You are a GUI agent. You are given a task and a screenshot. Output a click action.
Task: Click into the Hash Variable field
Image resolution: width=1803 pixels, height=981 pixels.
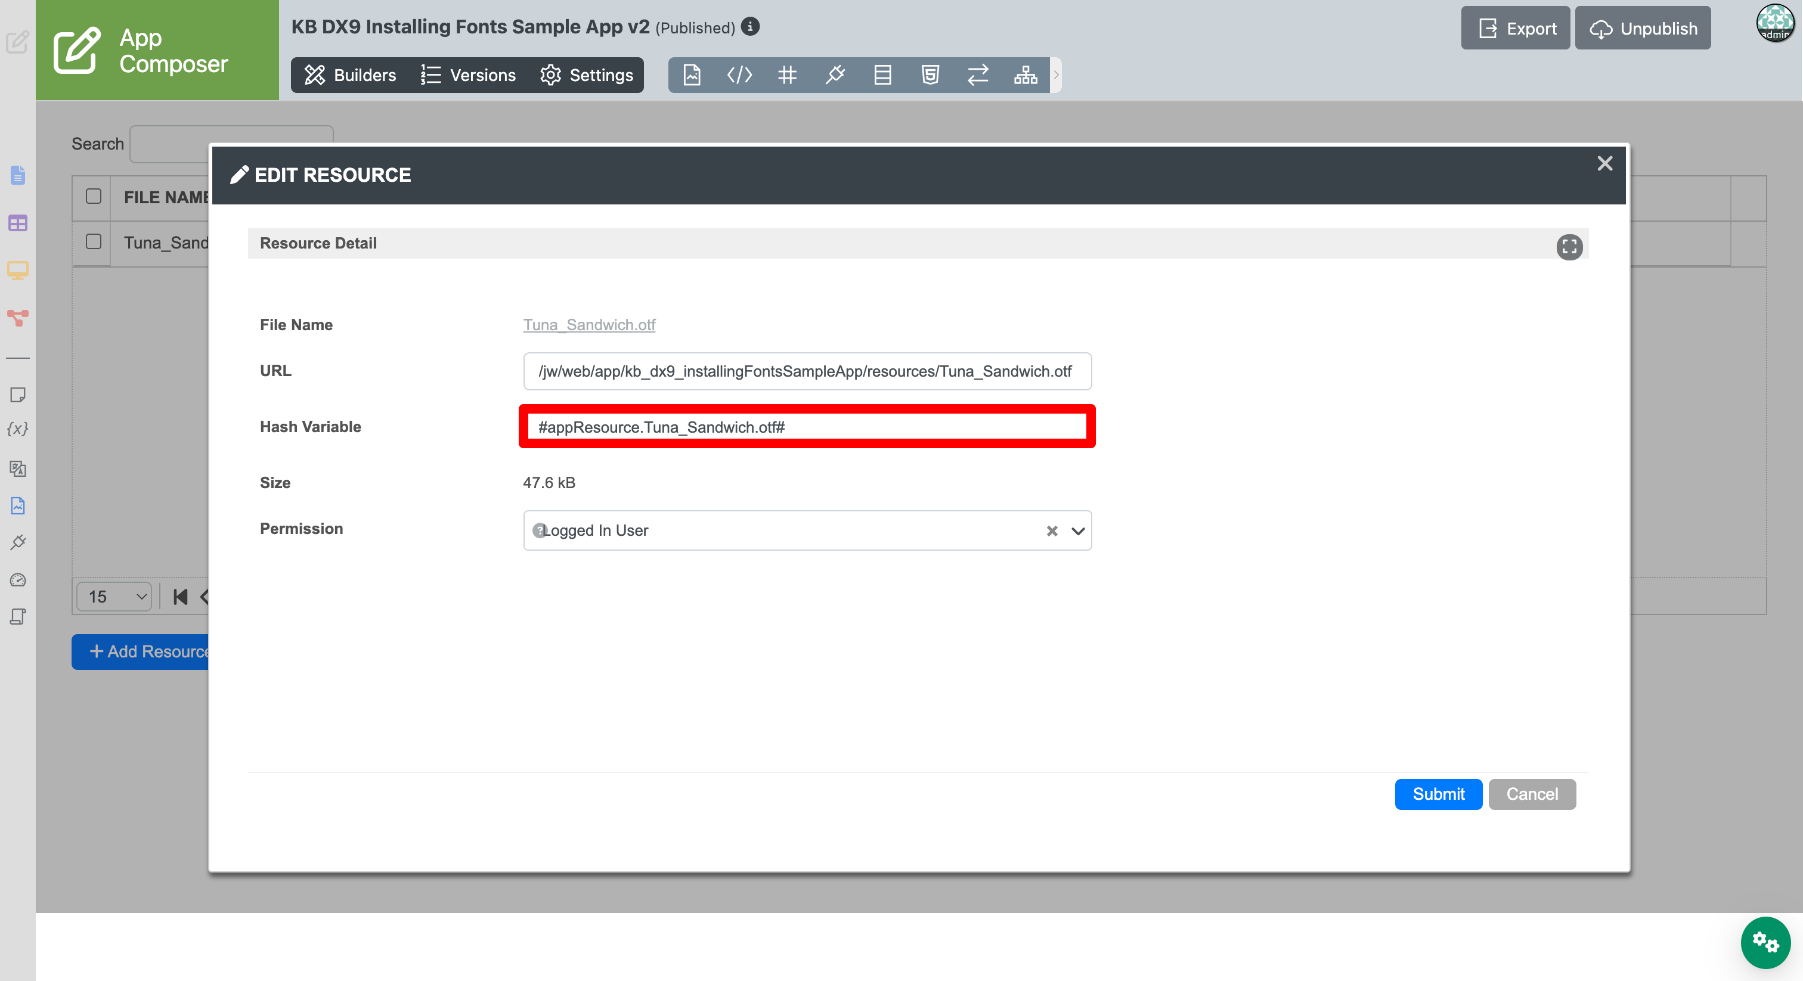pos(807,427)
